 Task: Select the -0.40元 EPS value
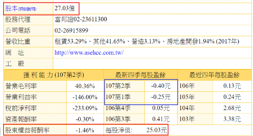161,86
